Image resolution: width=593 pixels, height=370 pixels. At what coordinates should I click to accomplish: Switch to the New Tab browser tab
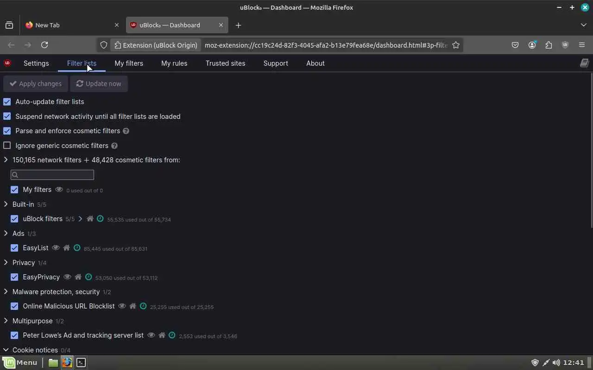click(72, 25)
